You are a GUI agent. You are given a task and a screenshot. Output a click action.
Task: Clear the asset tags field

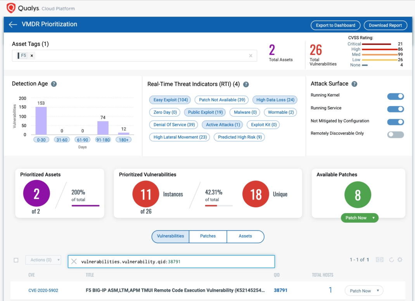click(x=251, y=56)
